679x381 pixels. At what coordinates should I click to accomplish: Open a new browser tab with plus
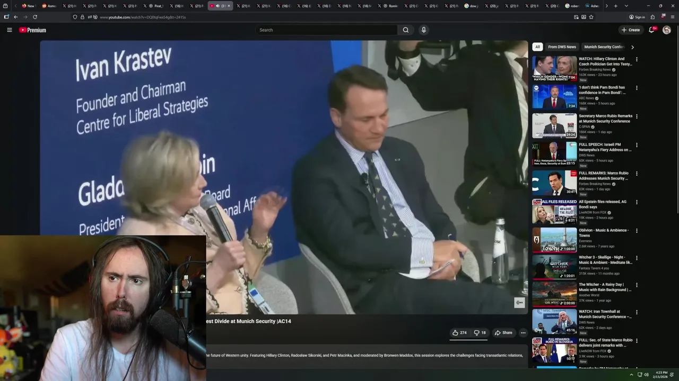point(615,6)
